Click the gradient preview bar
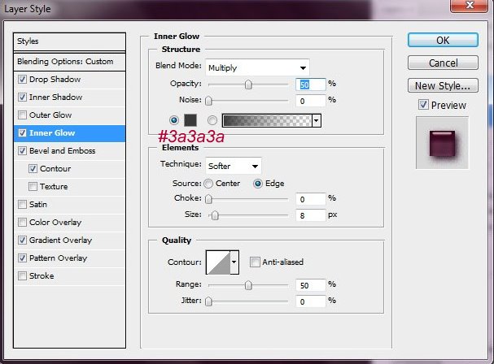This screenshot has height=364, width=494. (266, 120)
